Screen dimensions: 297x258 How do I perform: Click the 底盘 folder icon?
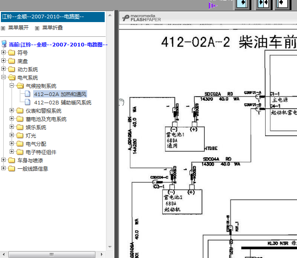[x=12, y=61]
